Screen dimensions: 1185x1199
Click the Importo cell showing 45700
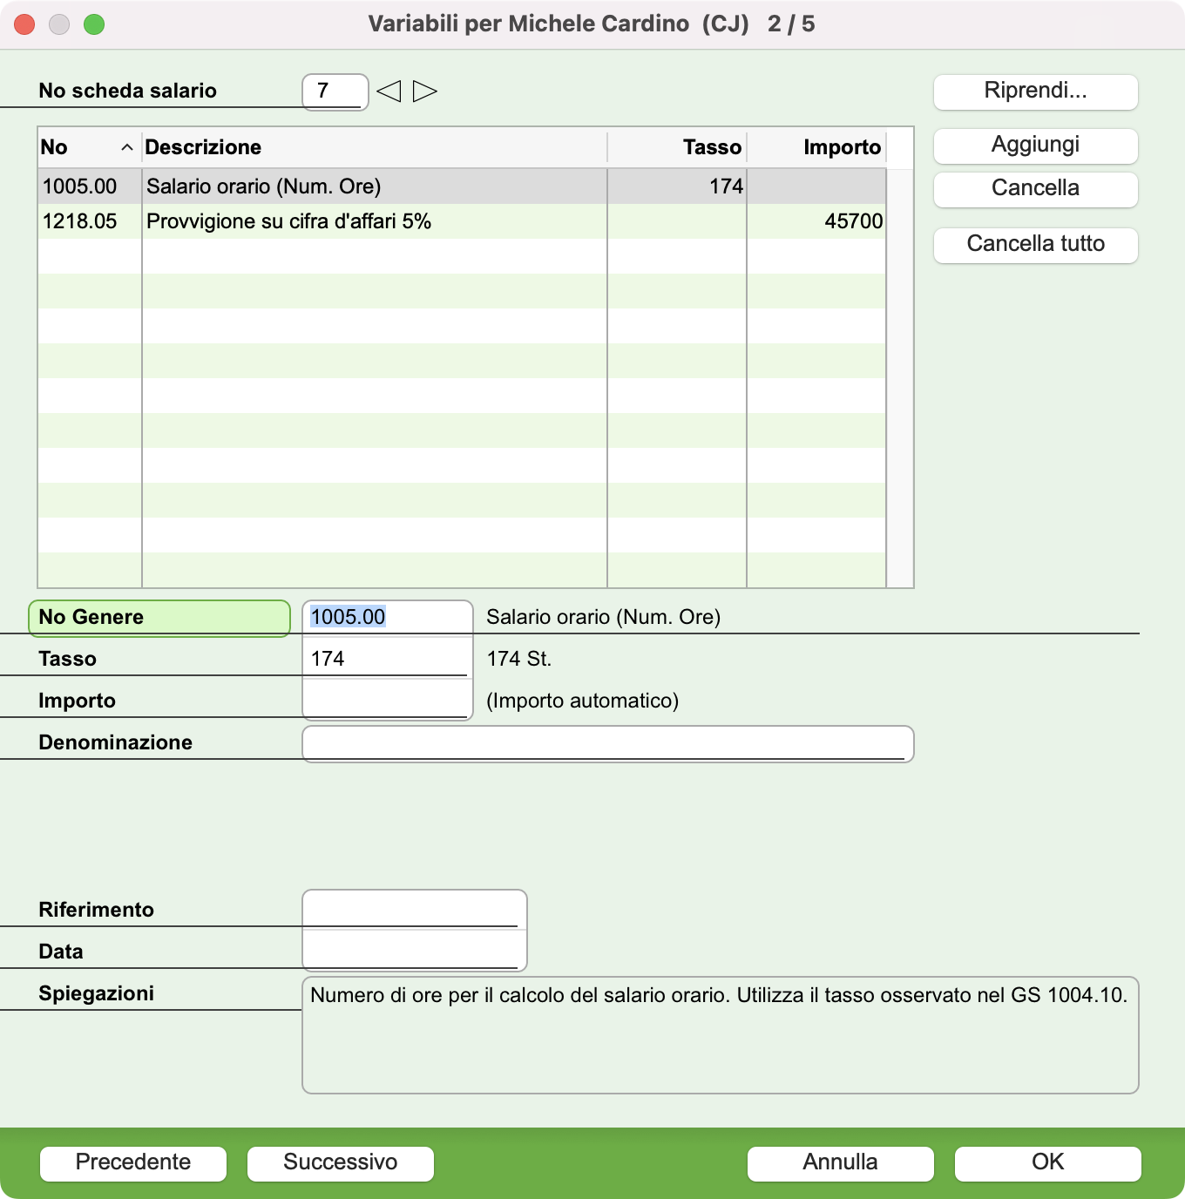[816, 221]
